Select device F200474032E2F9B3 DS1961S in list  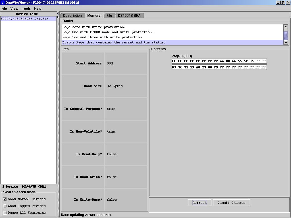(x=28, y=19)
